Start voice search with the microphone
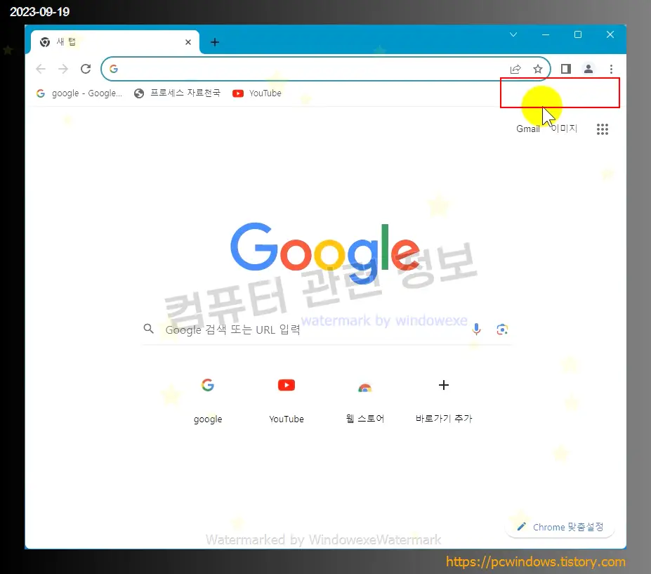Image resolution: width=651 pixels, height=574 pixels. [x=477, y=330]
